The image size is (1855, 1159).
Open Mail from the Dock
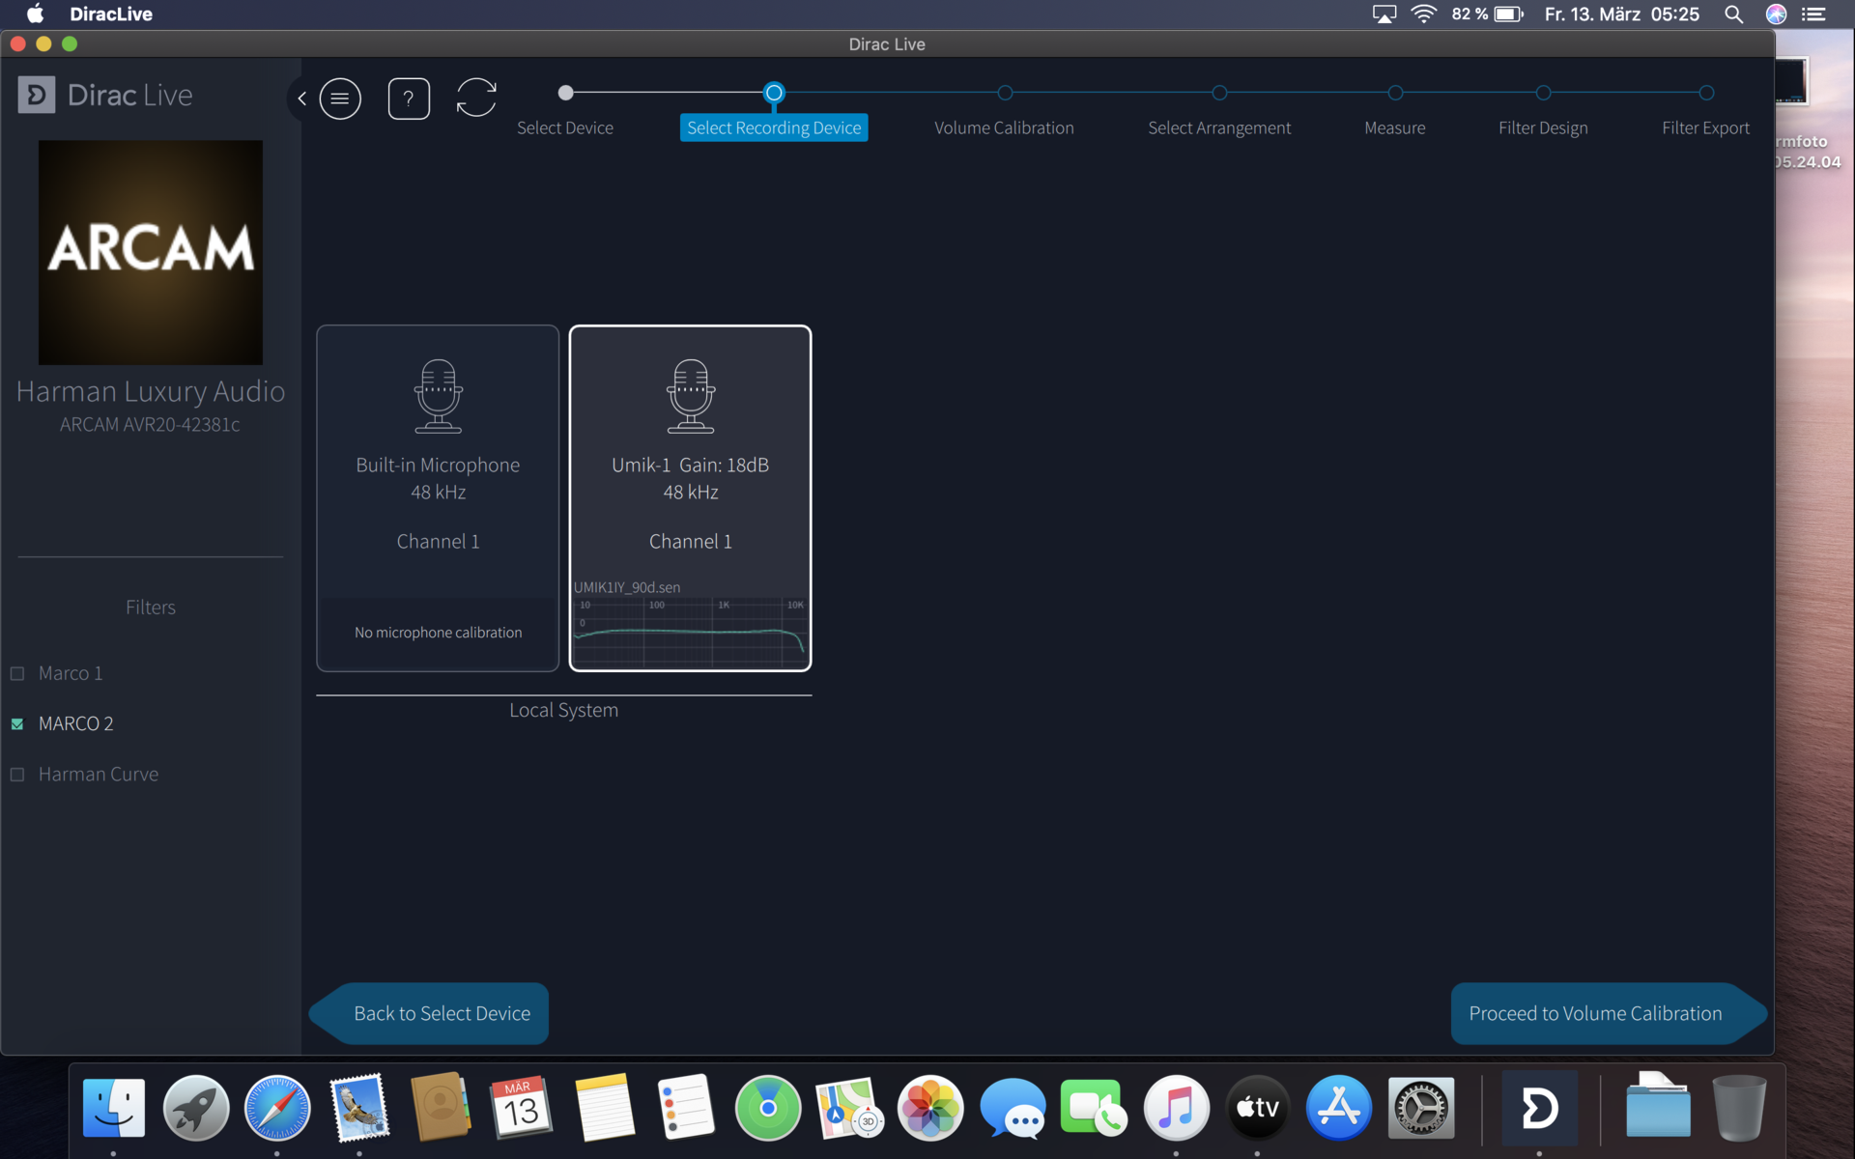coord(359,1108)
